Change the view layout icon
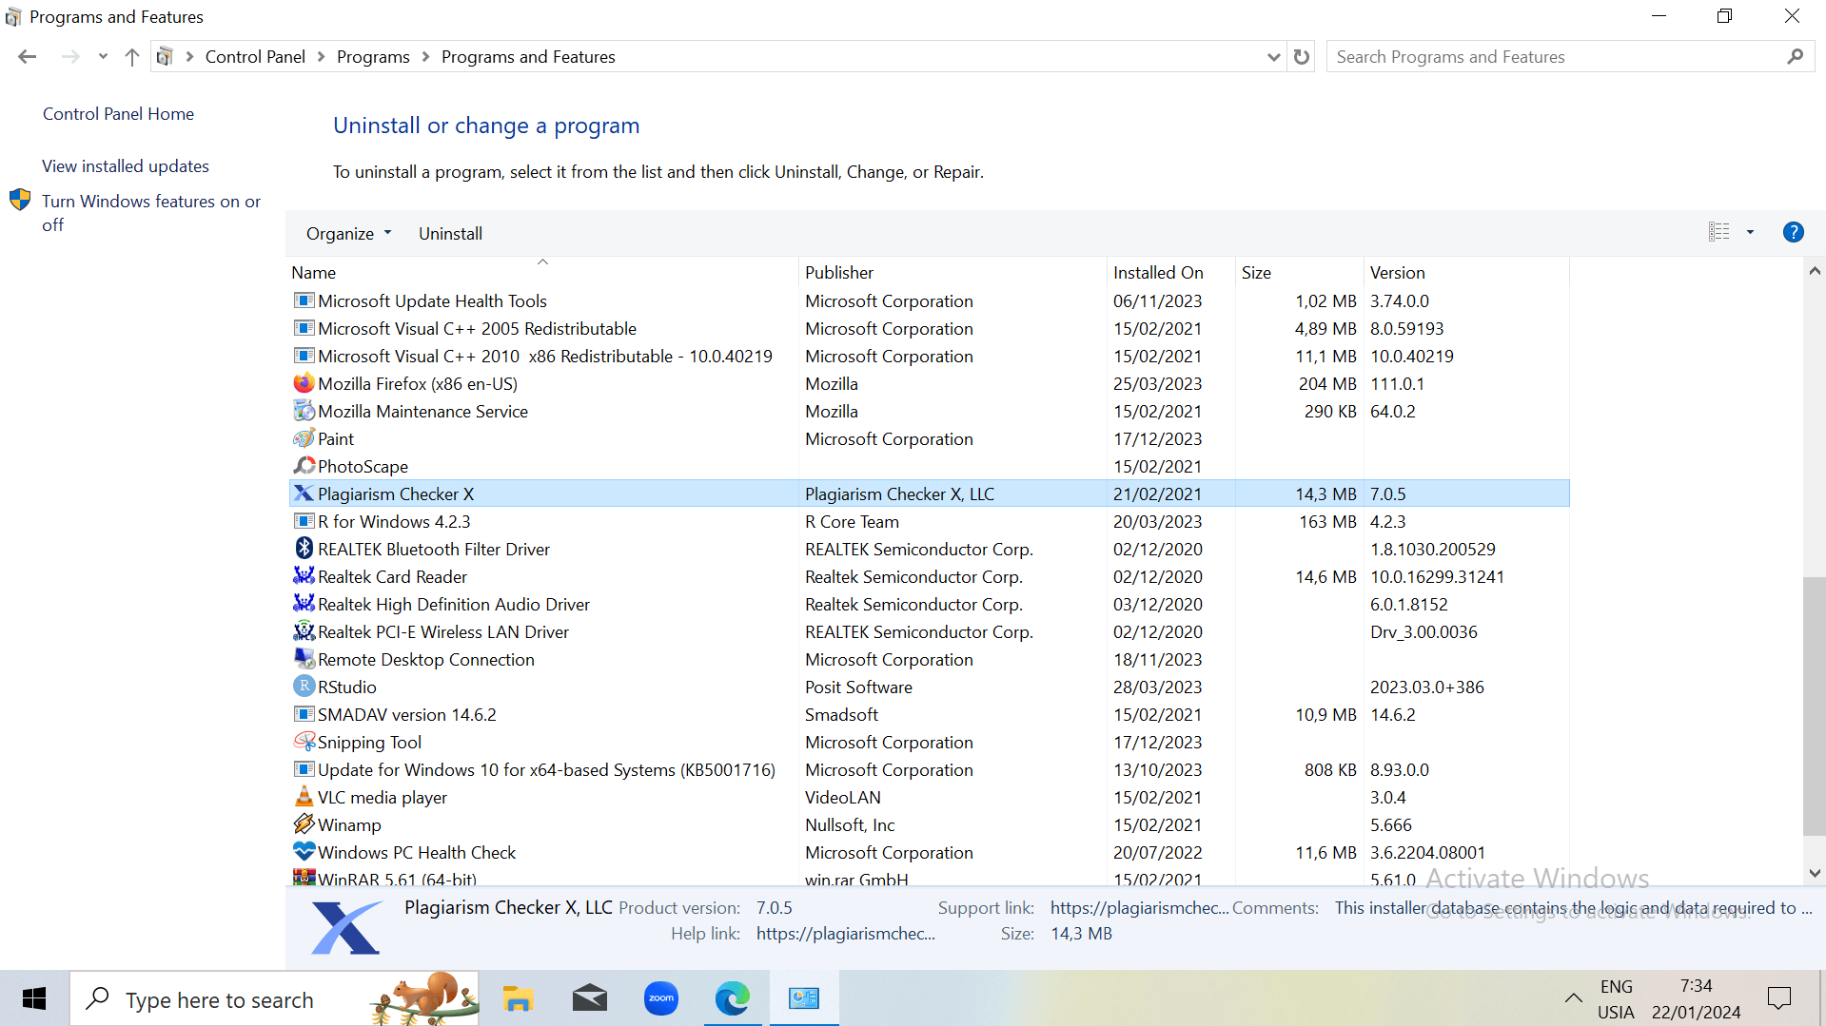Screen dimensions: 1826x1026 (1718, 232)
